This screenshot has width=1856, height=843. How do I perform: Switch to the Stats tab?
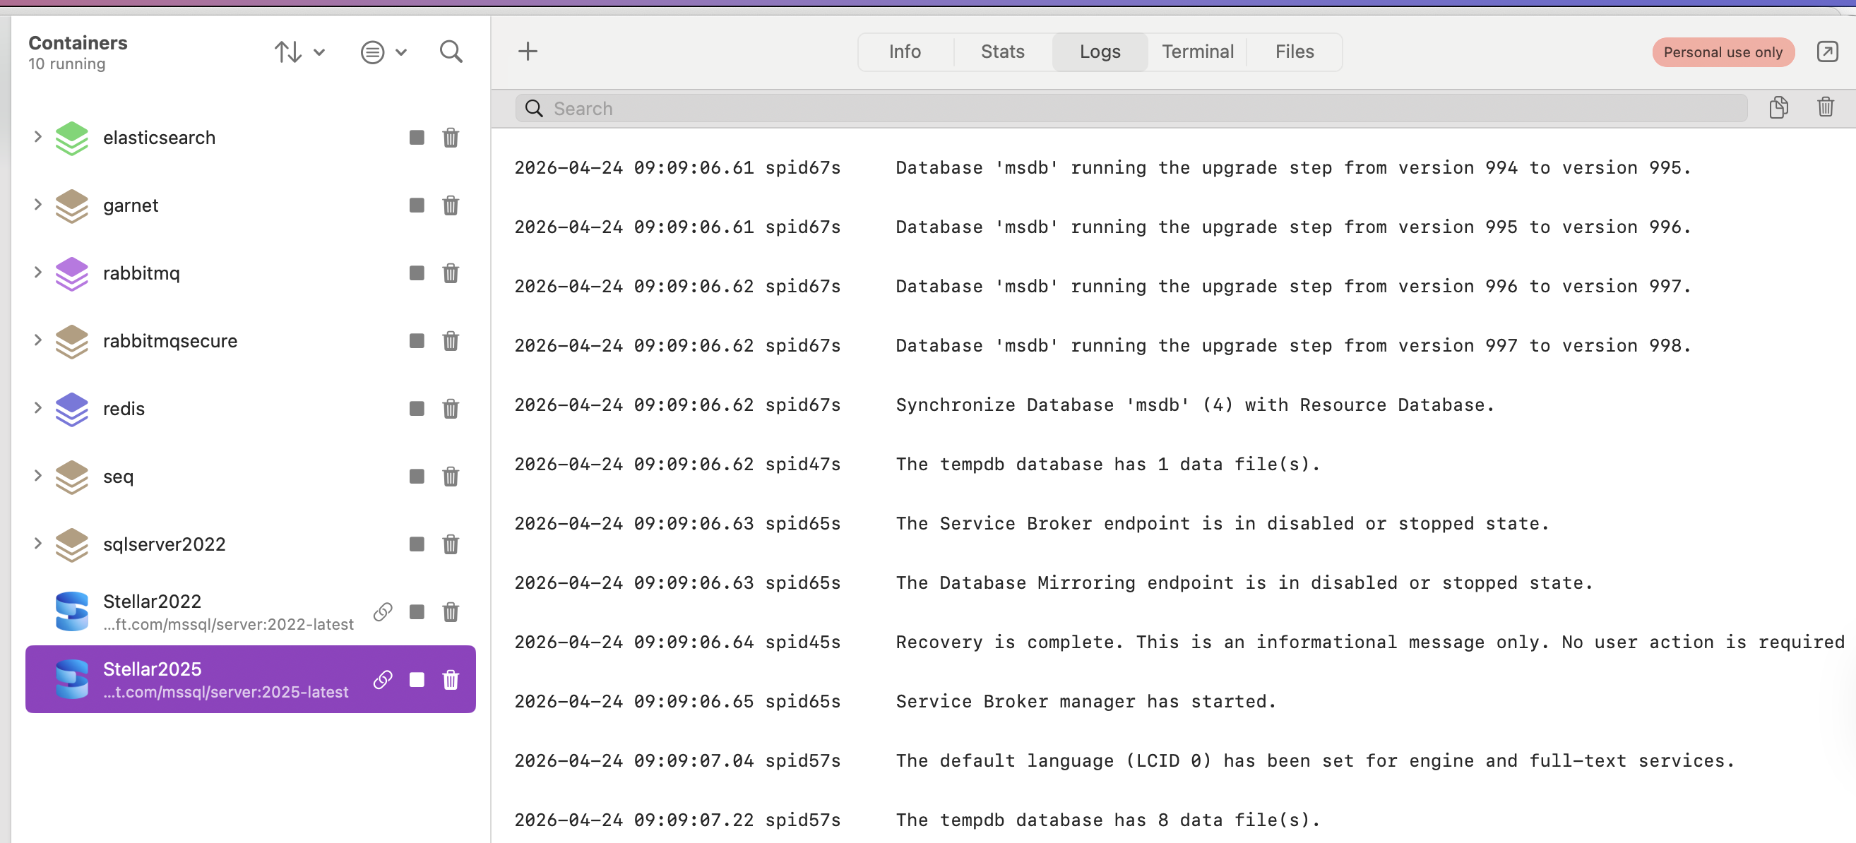click(1002, 52)
